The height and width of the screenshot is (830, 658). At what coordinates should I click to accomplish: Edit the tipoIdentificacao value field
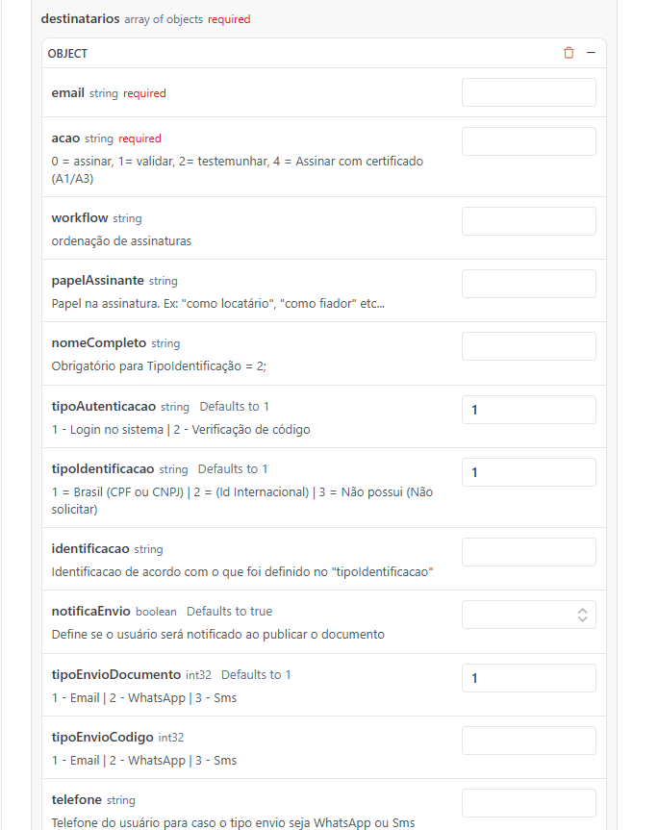point(529,472)
